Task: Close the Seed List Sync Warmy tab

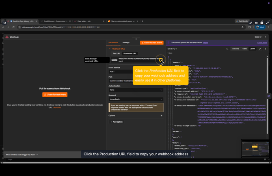Action: point(36,21)
